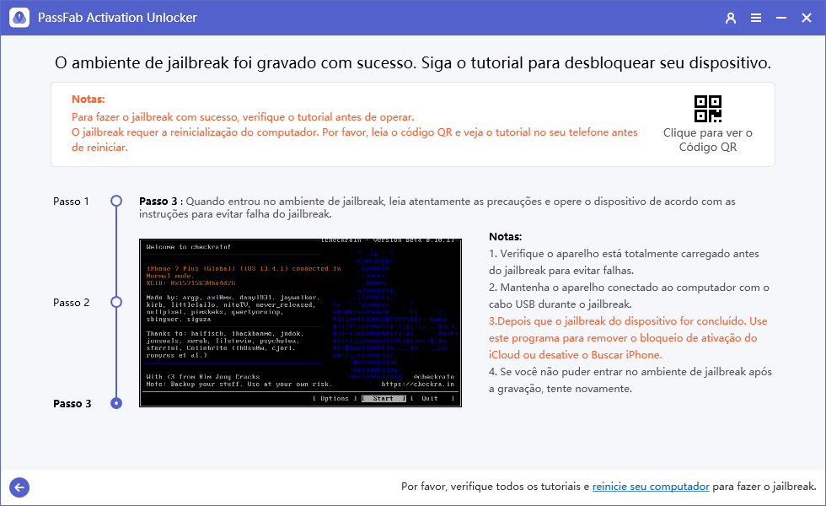
Task: Click the 'Passo 1' label on the left
Action: (x=71, y=201)
